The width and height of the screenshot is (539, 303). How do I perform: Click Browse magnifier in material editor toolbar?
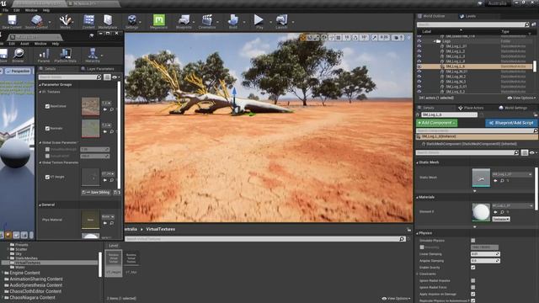[x=19, y=56]
